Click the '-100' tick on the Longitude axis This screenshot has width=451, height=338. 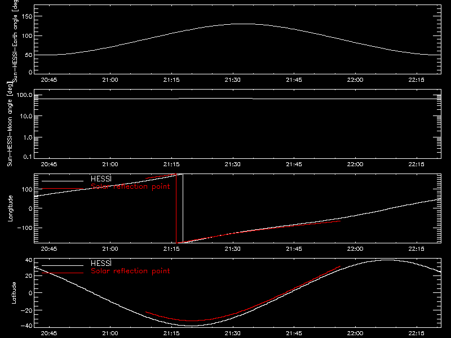(x=25, y=228)
